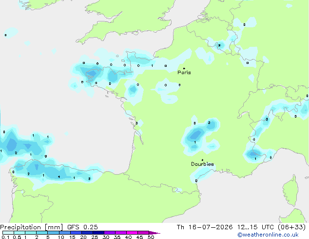Pick the 30–35 mm legend swatch
This screenshot has width=309, height=239.
(x=110, y=233)
